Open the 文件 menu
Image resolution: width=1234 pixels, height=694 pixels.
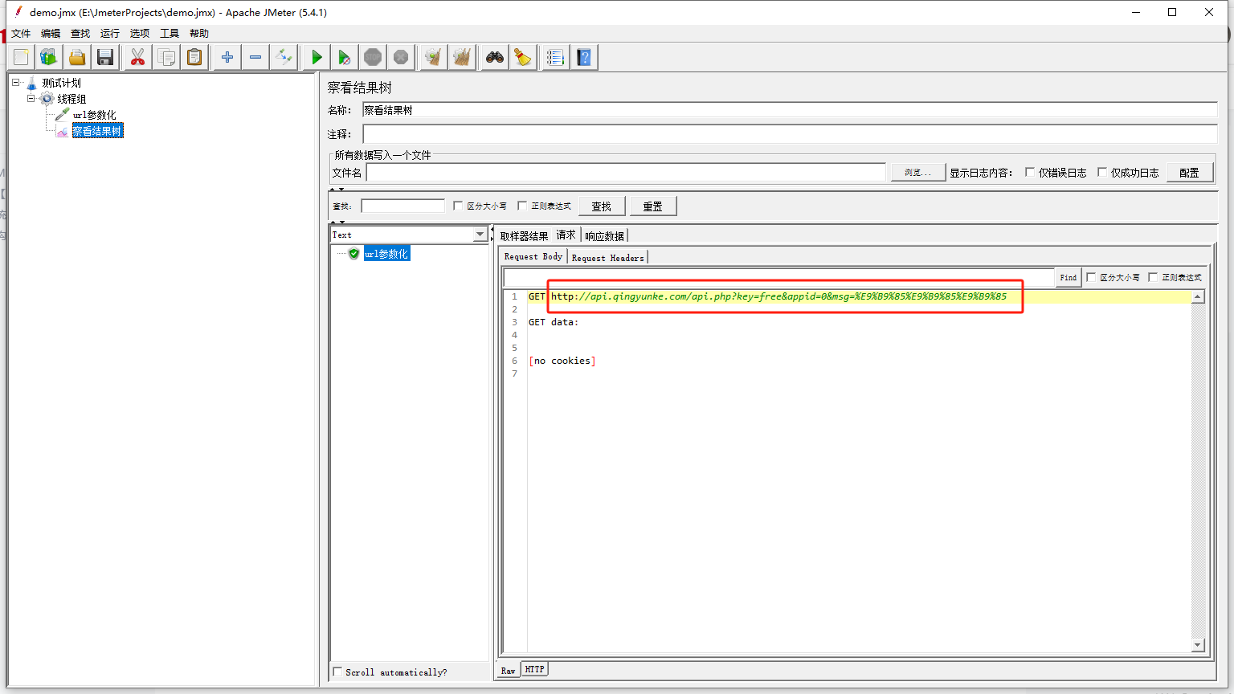(x=21, y=34)
